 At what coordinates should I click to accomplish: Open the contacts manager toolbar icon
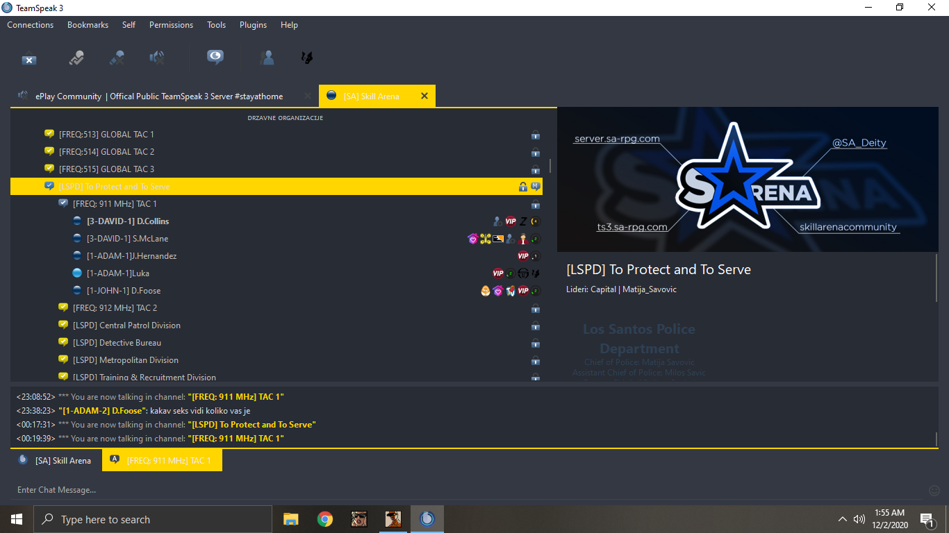click(x=267, y=58)
